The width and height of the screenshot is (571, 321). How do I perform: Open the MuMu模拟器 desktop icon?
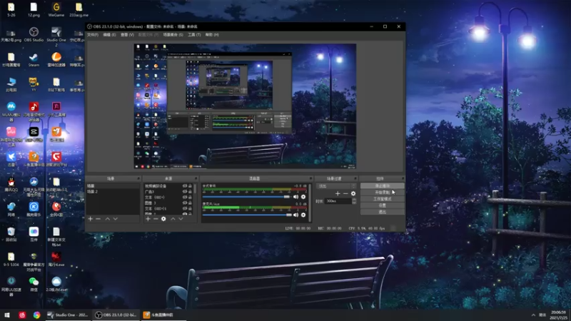click(x=11, y=111)
